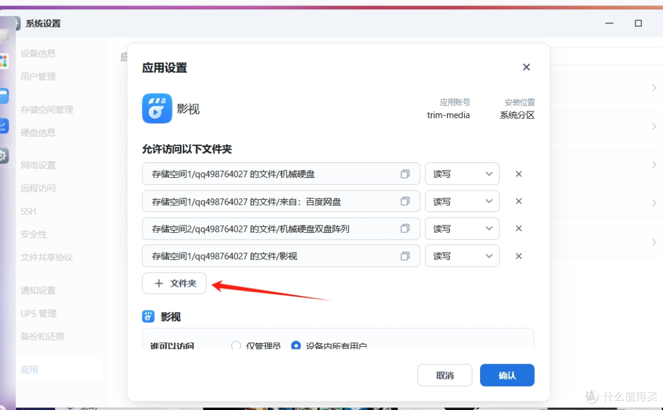Click the 机械硬盘 folder path field

(x=281, y=174)
